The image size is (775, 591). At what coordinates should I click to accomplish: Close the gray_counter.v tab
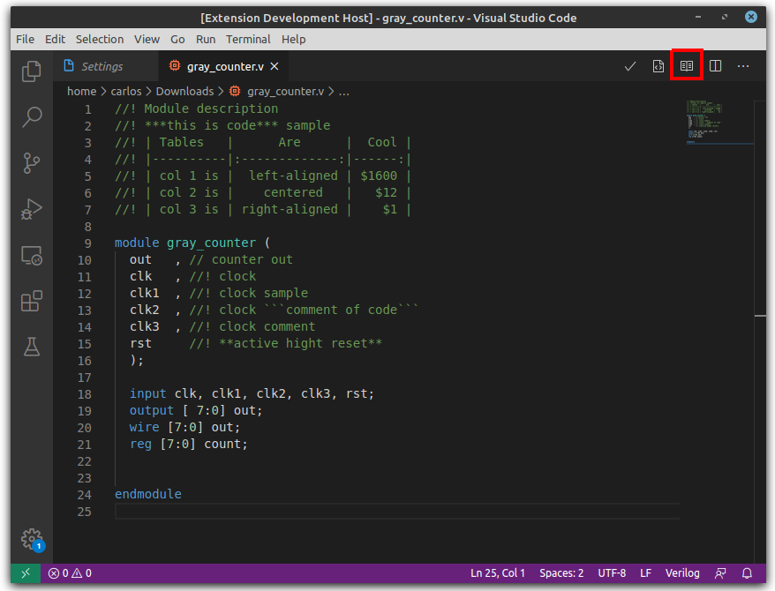[275, 66]
